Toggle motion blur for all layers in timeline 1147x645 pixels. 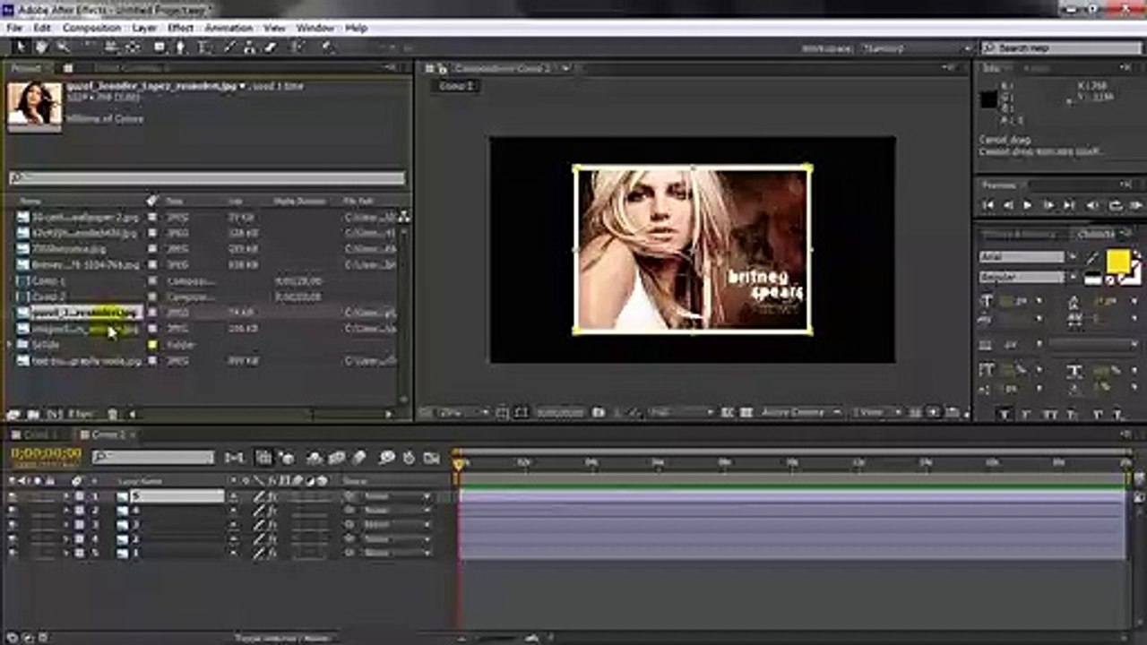(x=358, y=458)
